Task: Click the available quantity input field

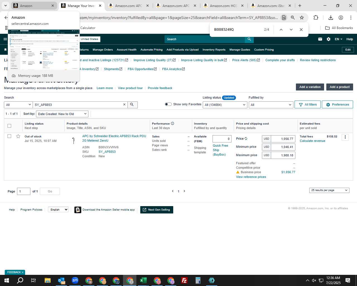Action: click(x=222, y=139)
